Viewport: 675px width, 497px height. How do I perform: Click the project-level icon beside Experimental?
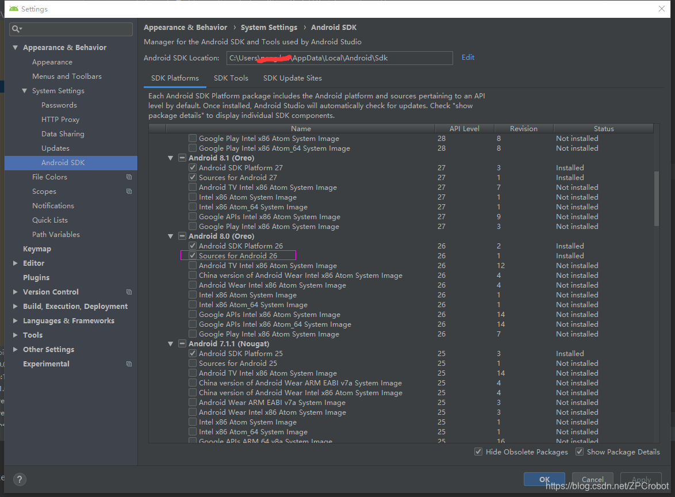coord(129,364)
